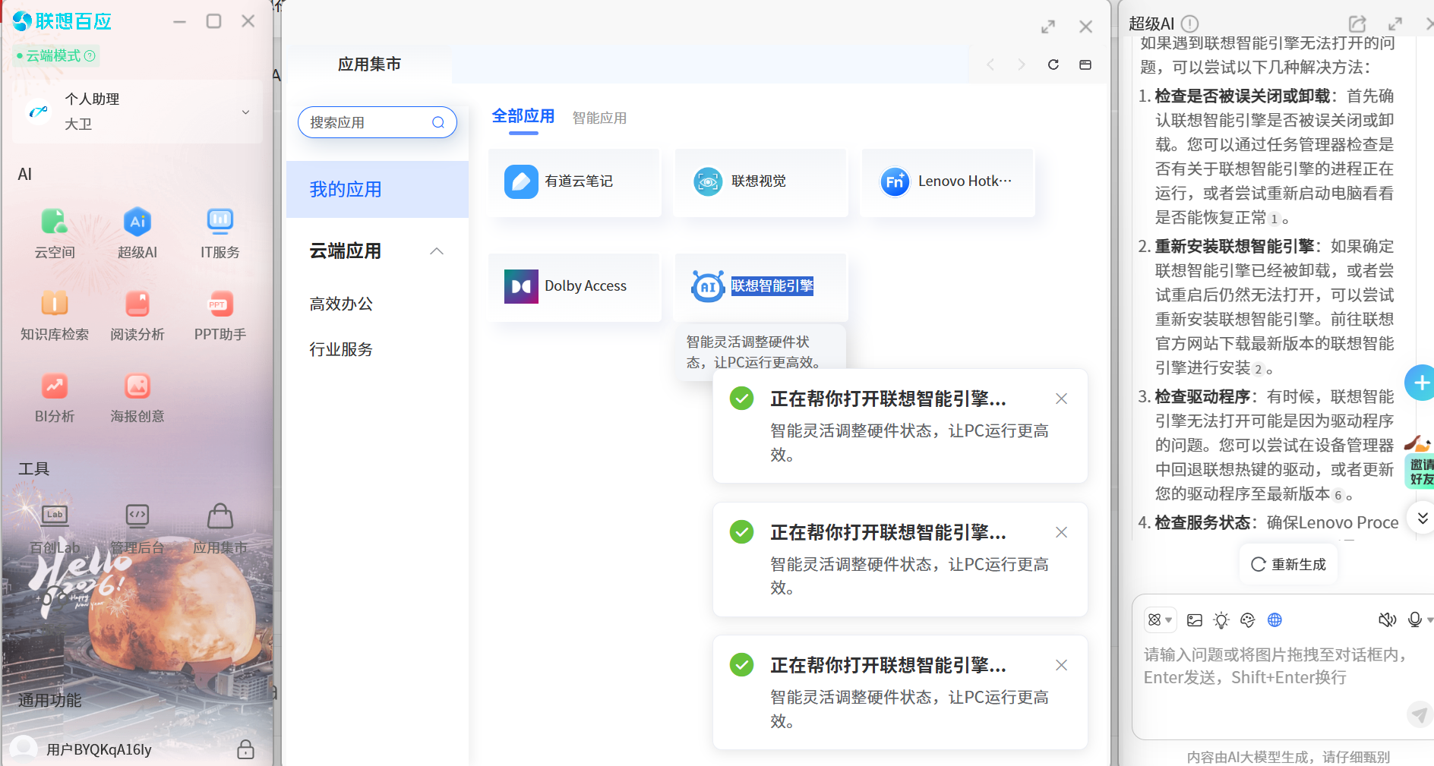This screenshot has width=1434, height=766.
Task: Open the 超级AI assistant icon
Action: (137, 222)
